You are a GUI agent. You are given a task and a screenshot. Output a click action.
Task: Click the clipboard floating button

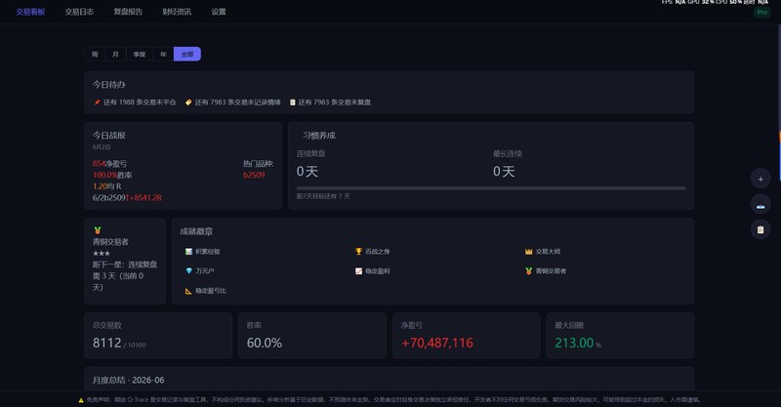click(760, 229)
